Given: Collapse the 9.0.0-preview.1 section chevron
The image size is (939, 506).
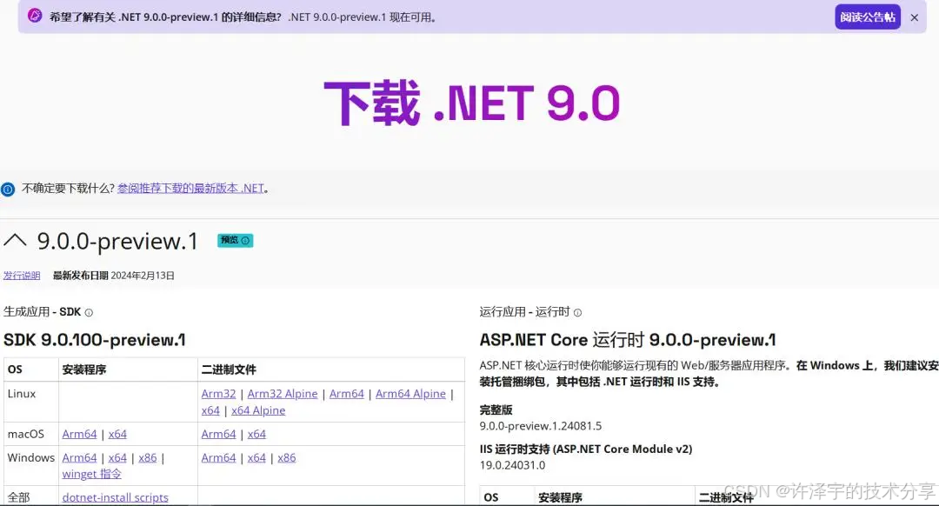Looking at the screenshot, I should (x=15, y=240).
